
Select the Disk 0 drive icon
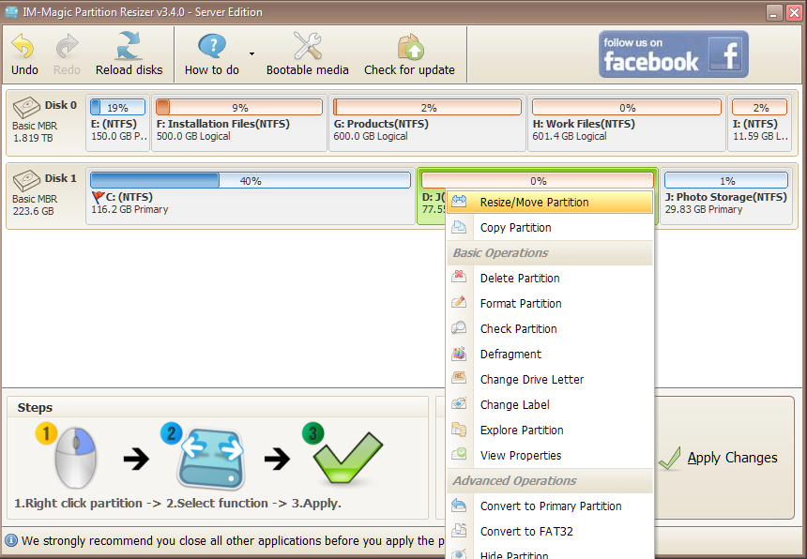click(28, 109)
